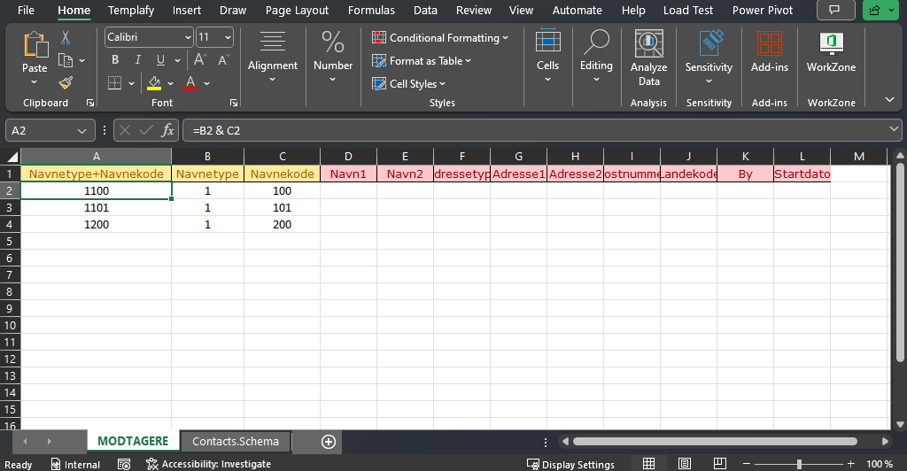This screenshot has height=471, width=907.
Task: Click Accessibility: Investigate in status bar
Action: point(209,464)
